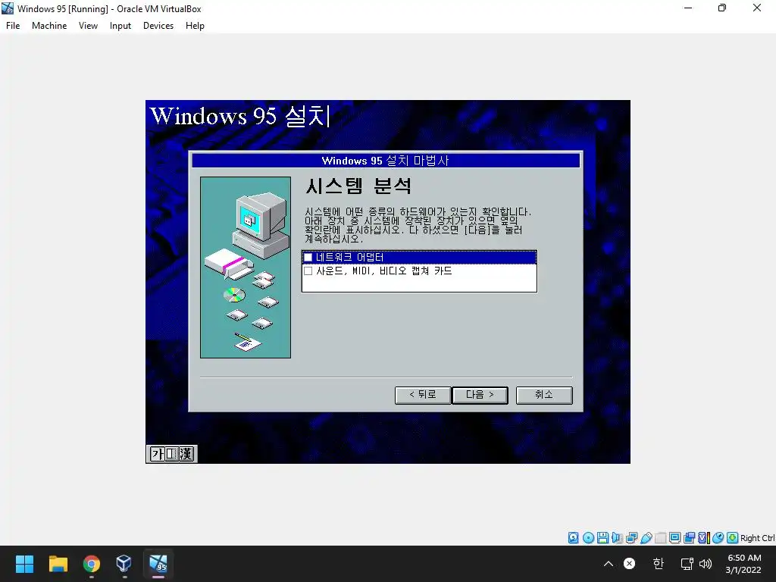Click the network adapters status icon
This screenshot has width=776, height=582.
[x=631, y=538]
